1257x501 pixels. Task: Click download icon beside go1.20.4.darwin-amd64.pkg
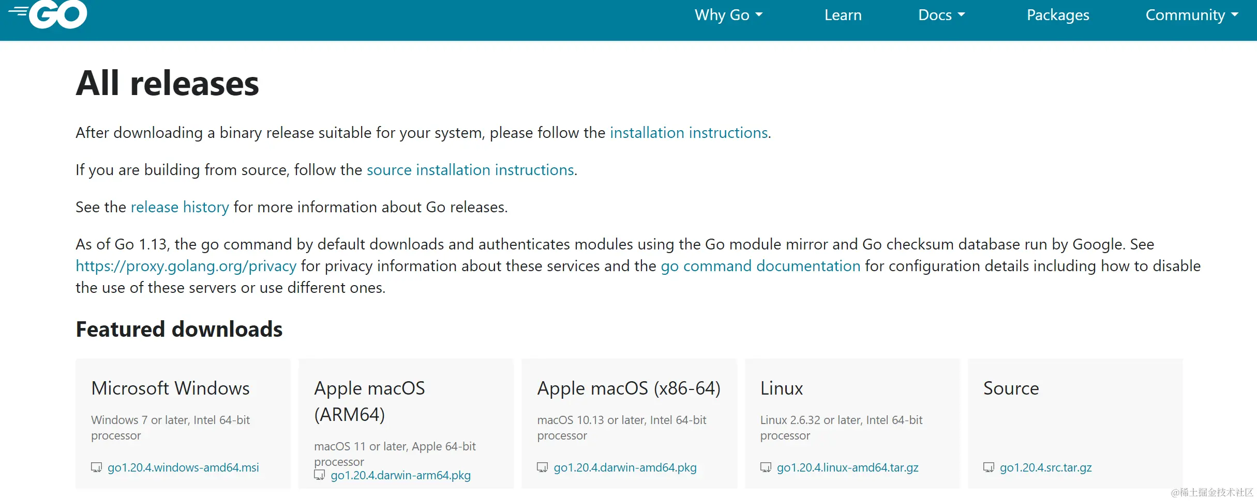(542, 467)
